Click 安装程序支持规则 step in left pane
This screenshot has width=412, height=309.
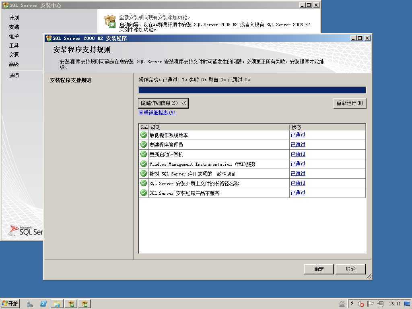tap(70, 80)
